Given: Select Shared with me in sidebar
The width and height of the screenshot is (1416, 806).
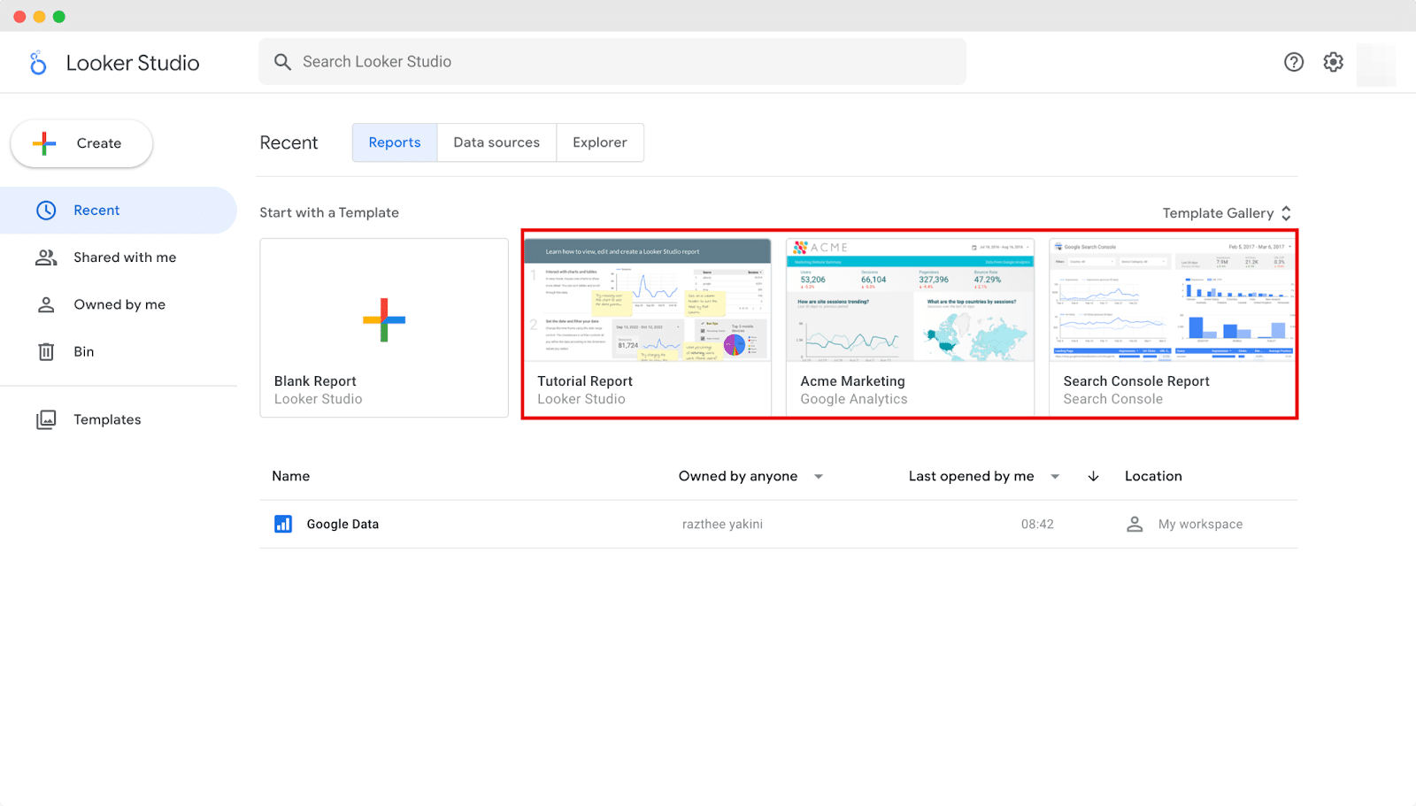Looking at the screenshot, I should point(119,257).
